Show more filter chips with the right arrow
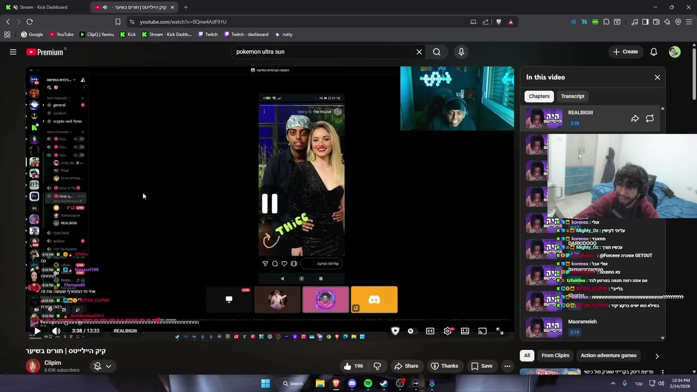Image resolution: width=697 pixels, height=392 pixels. click(x=657, y=356)
